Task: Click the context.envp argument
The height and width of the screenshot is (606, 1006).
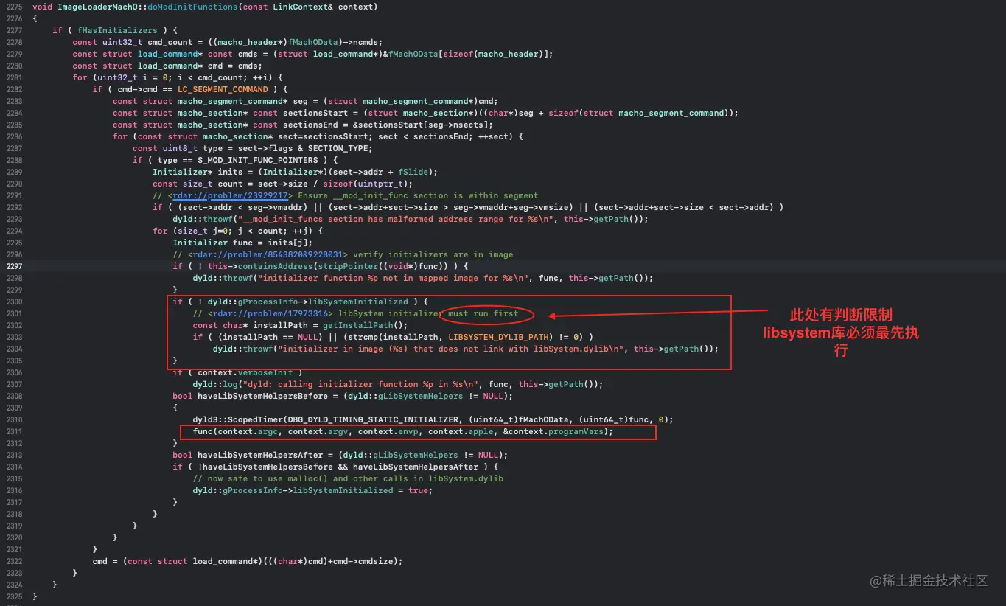Action: [x=388, y=431]
